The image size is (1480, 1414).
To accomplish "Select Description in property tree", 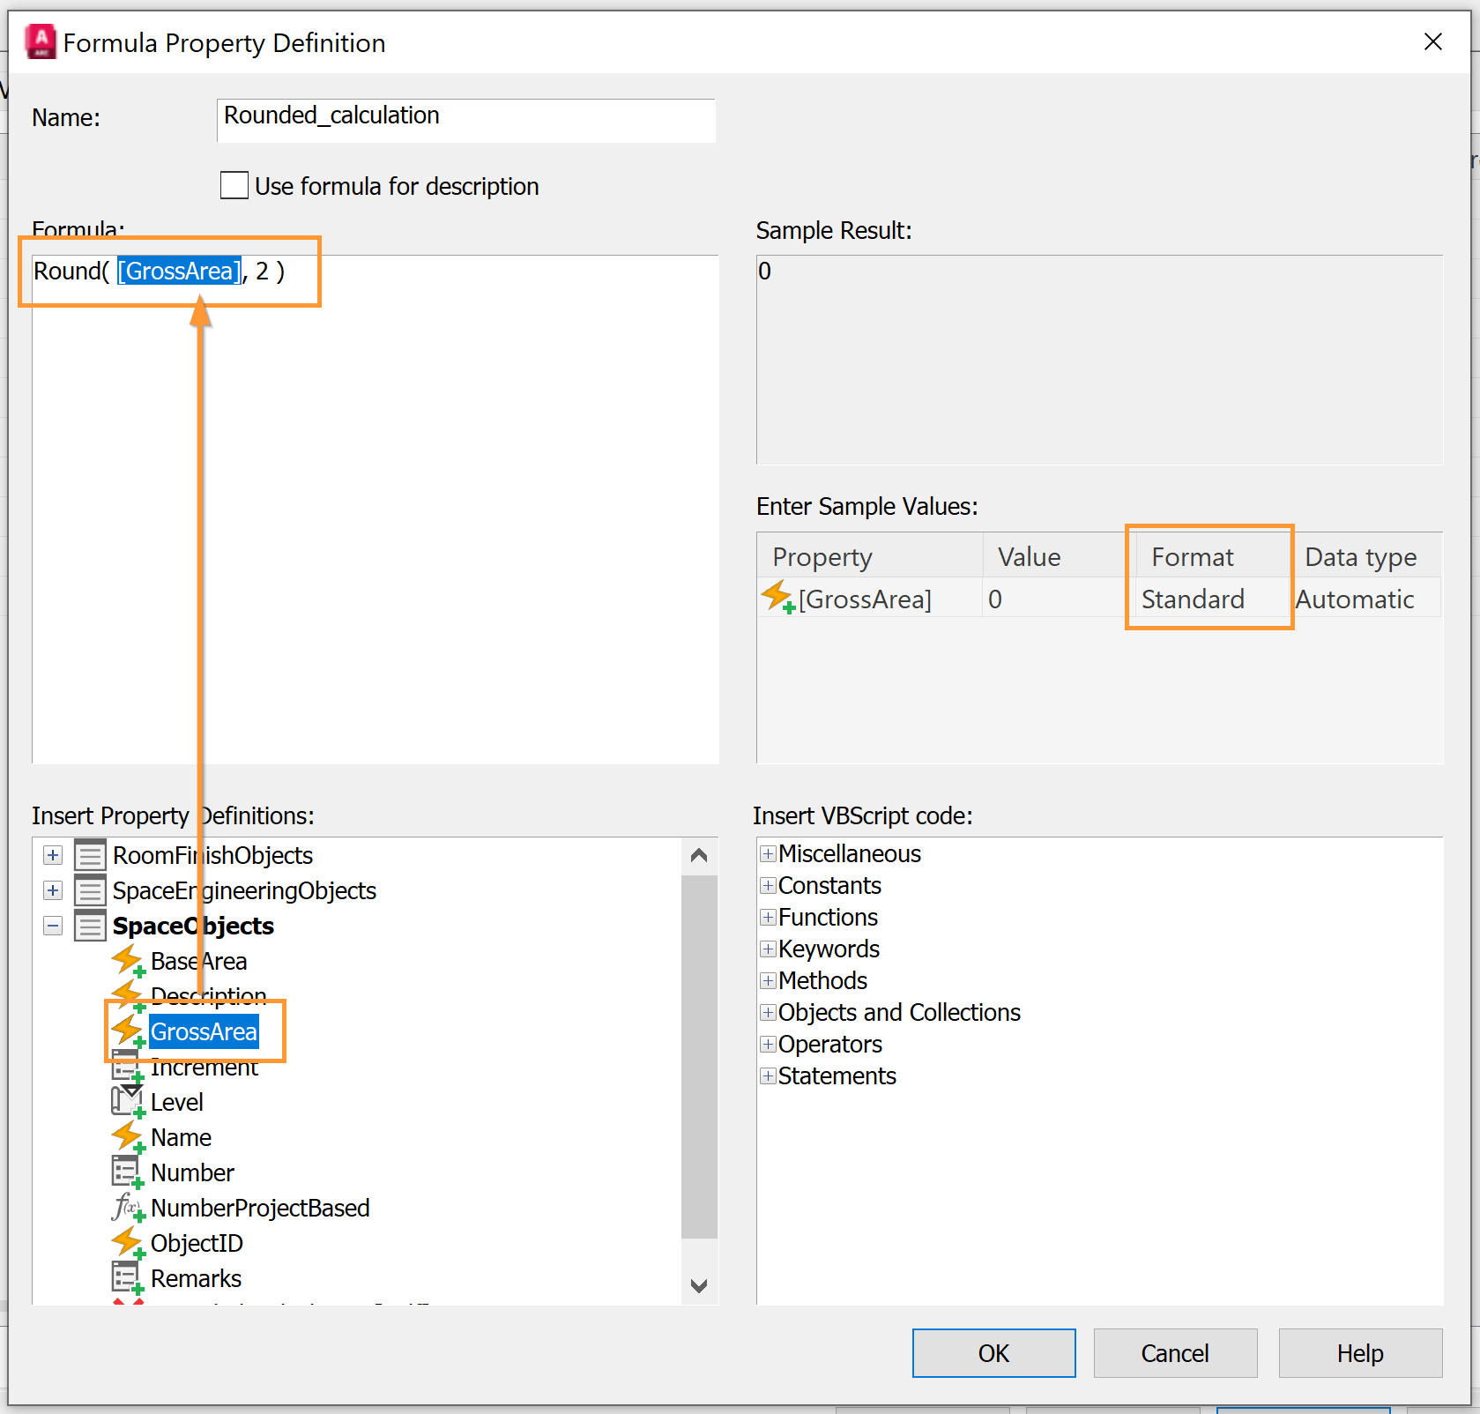I will pos(209,996).
